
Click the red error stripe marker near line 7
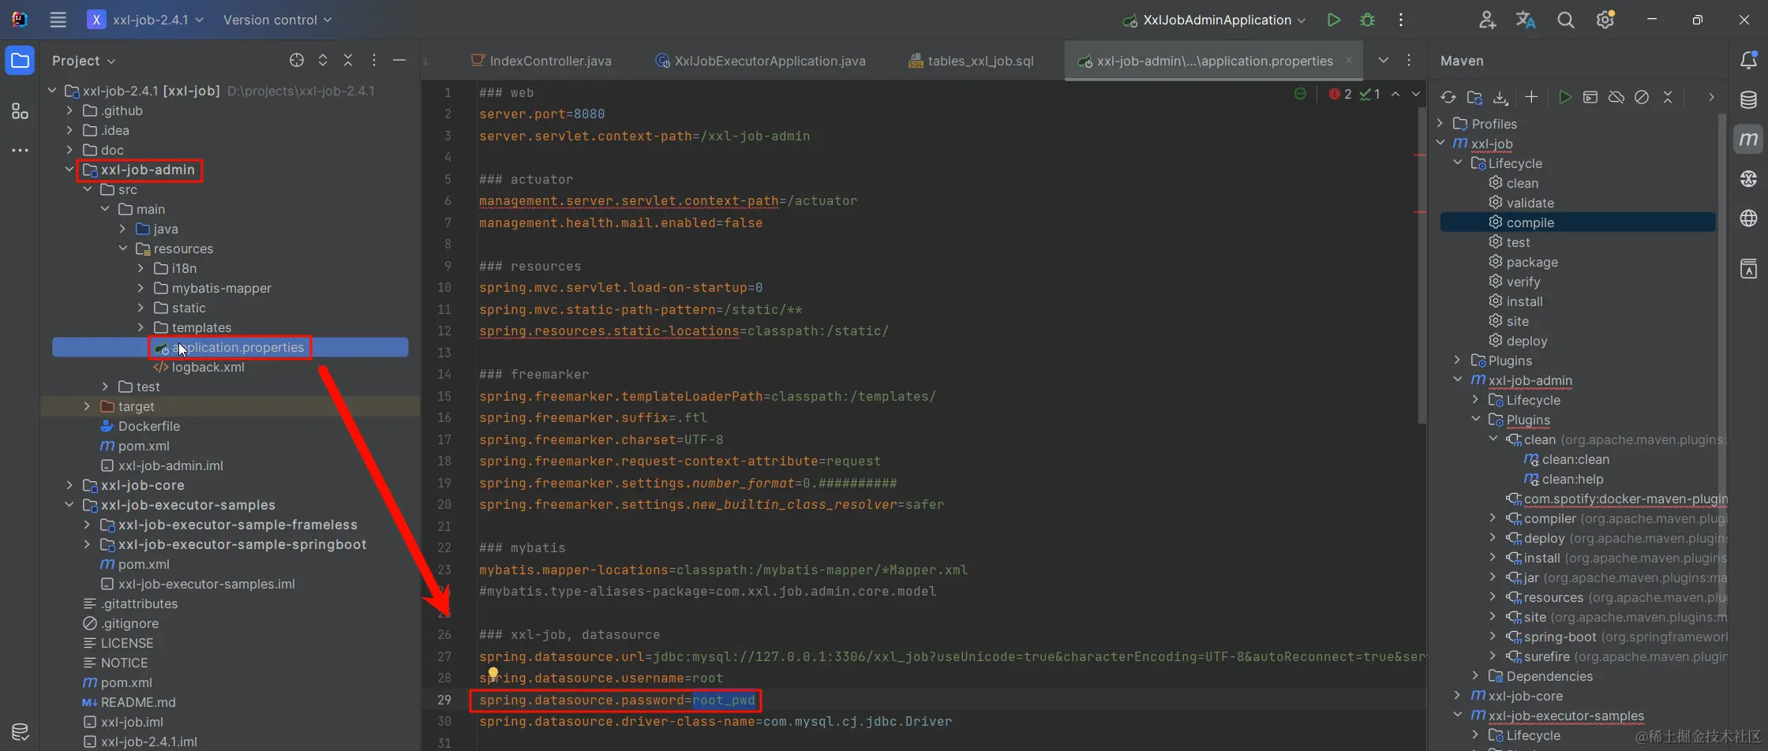coord(1420,211)
